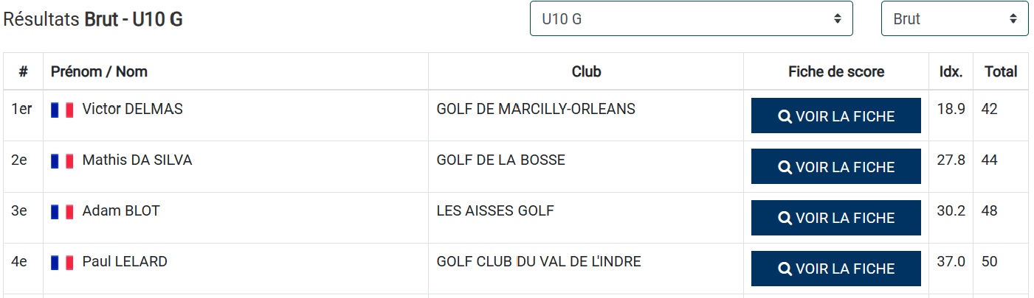The image size is (1034, 298).
Task: Click player name Adam BLOT
Action: coord(121,211)
